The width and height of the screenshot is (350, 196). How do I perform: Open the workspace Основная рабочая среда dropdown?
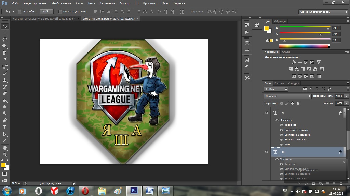coord(323,12)
